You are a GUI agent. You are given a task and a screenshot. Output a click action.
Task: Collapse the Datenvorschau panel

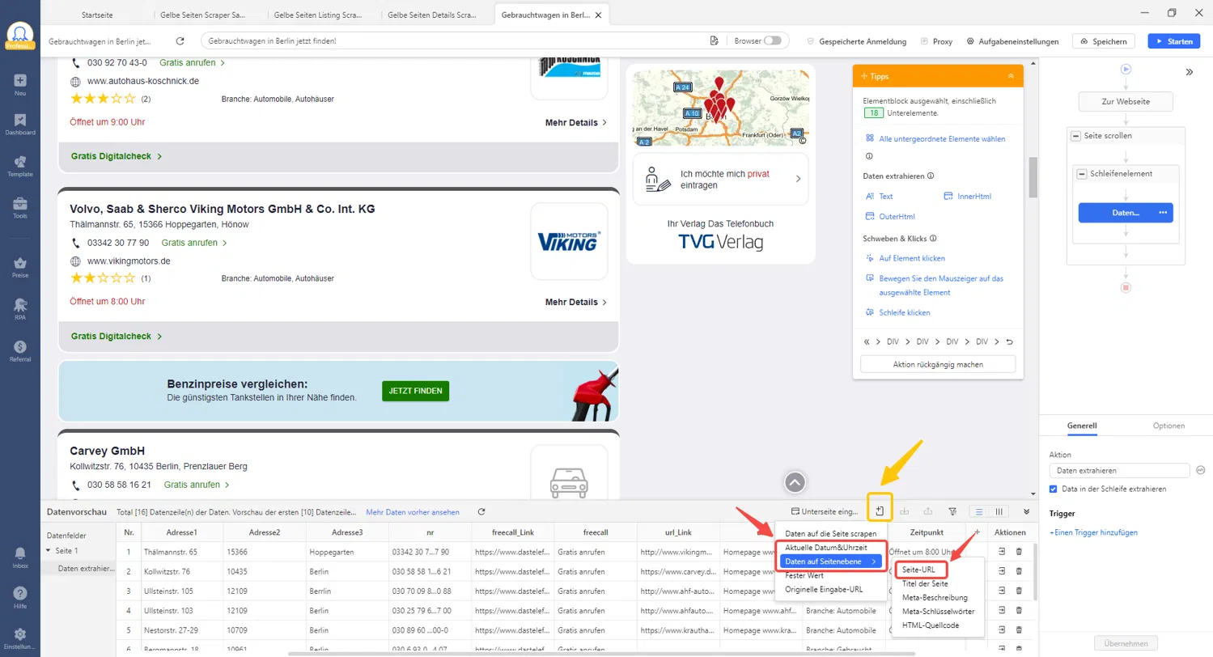click(x=1026, y=511)
